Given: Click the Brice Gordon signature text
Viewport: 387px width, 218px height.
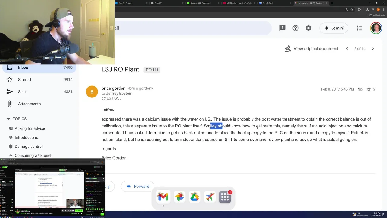Looking at the screenshot, I should tap(114, 158).
